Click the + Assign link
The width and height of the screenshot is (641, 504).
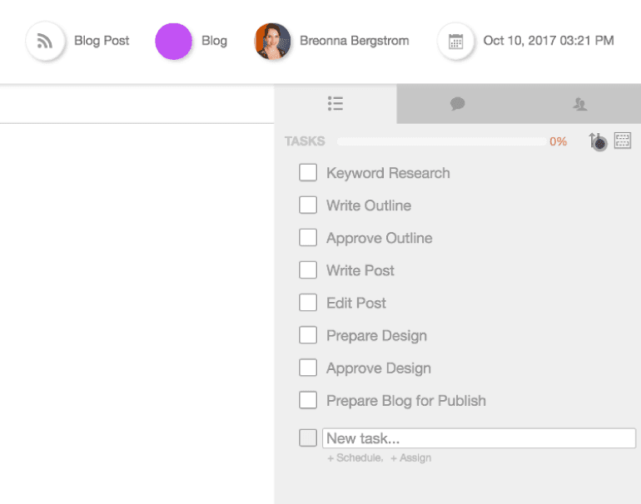(410, 458)
